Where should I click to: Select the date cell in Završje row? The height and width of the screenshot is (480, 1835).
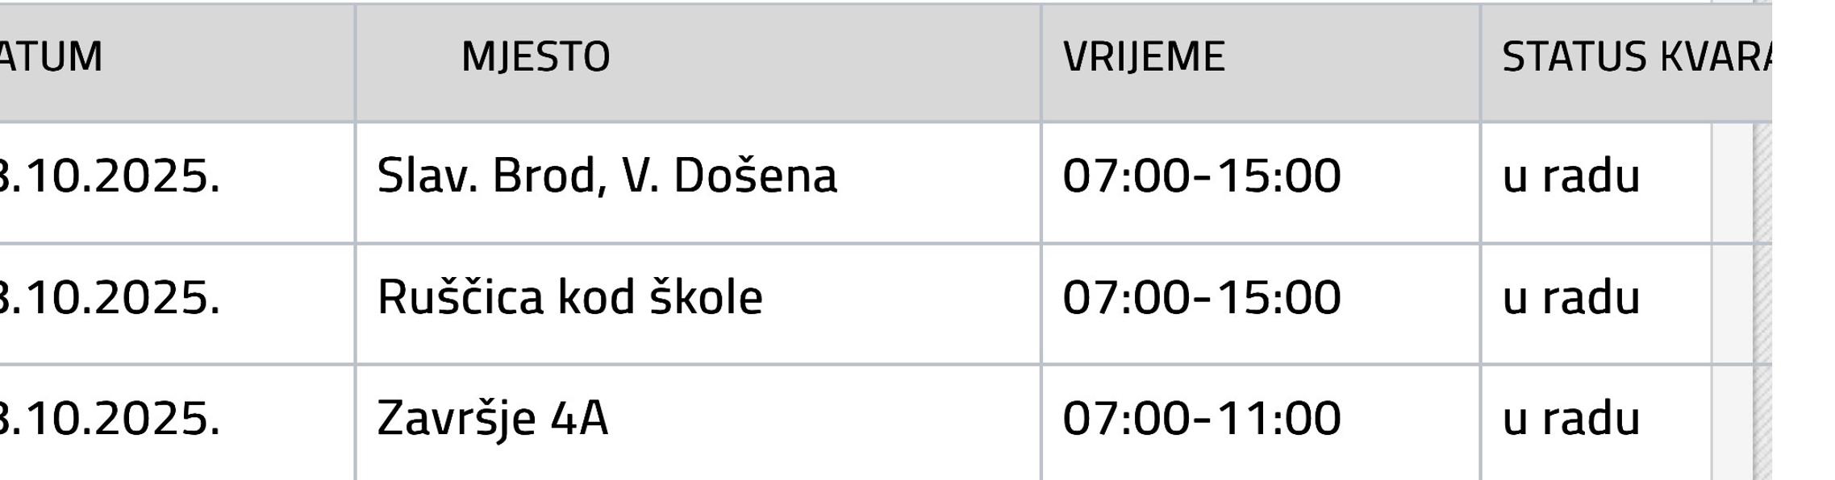click(x=110, y=420)
